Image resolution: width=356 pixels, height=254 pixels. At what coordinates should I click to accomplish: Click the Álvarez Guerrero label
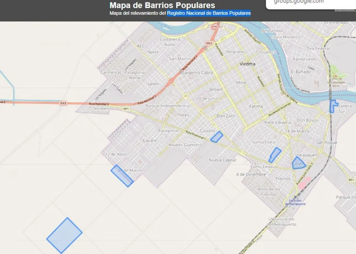coord(185,145)
